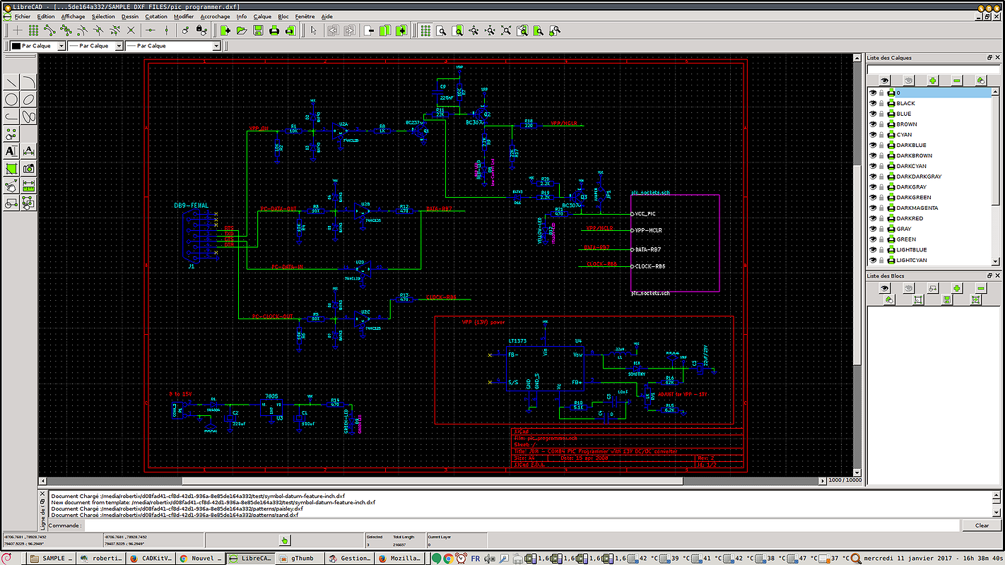Open the Cotation menu
The width and height of the screenshot is (1005, 565).
click(x=156, y=16)
